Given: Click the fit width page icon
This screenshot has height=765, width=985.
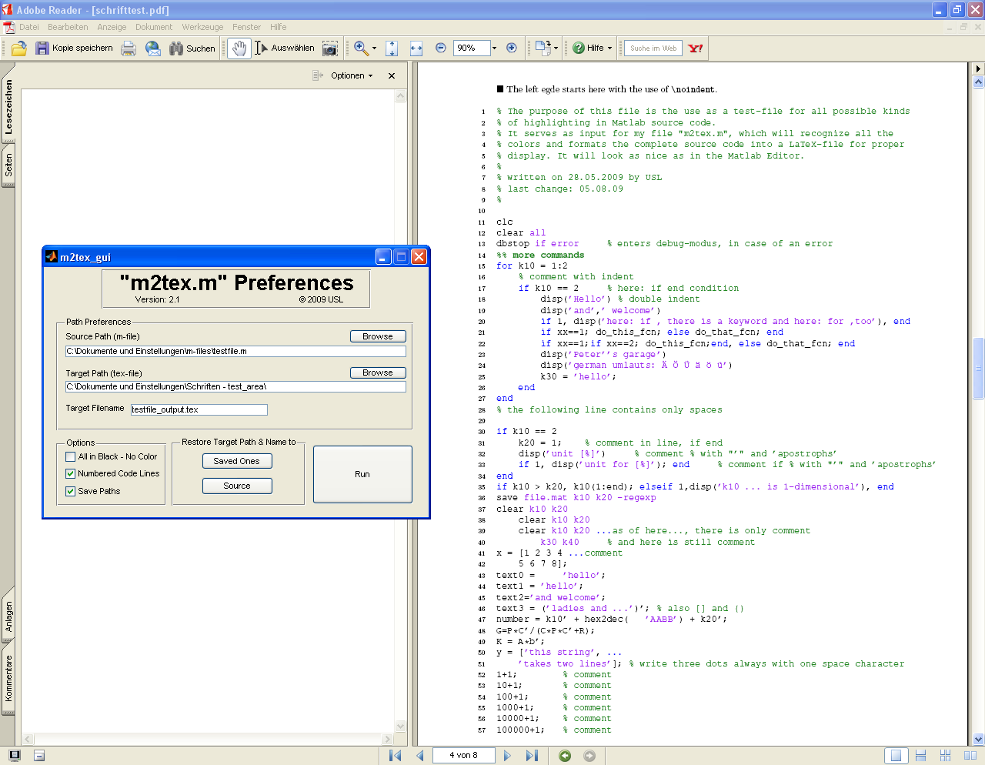Looking at the screenshot, I should [416, 48].
